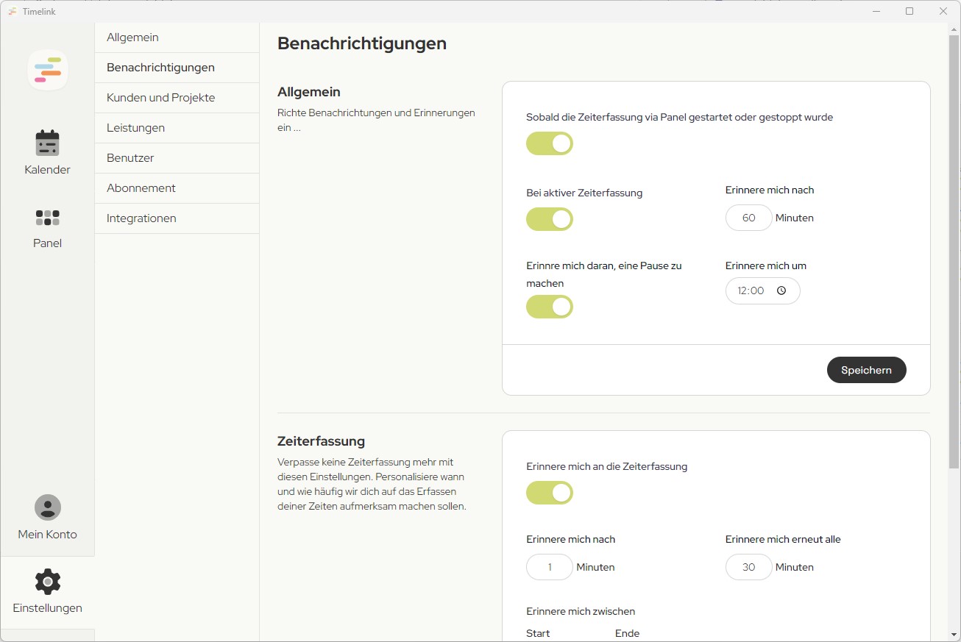Click the Timelink logo in the sidebar
The height and width of the screenshot is (642, 961).
click(x=48, y=70)
